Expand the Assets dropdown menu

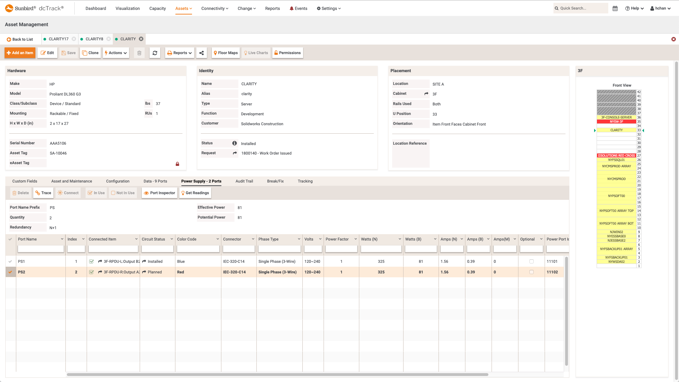[x=184, y=8]
